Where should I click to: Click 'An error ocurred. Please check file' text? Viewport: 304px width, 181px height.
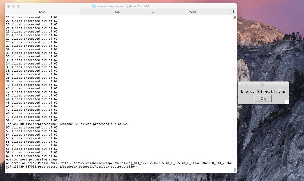pyautogui.click(x=37, y=163)
